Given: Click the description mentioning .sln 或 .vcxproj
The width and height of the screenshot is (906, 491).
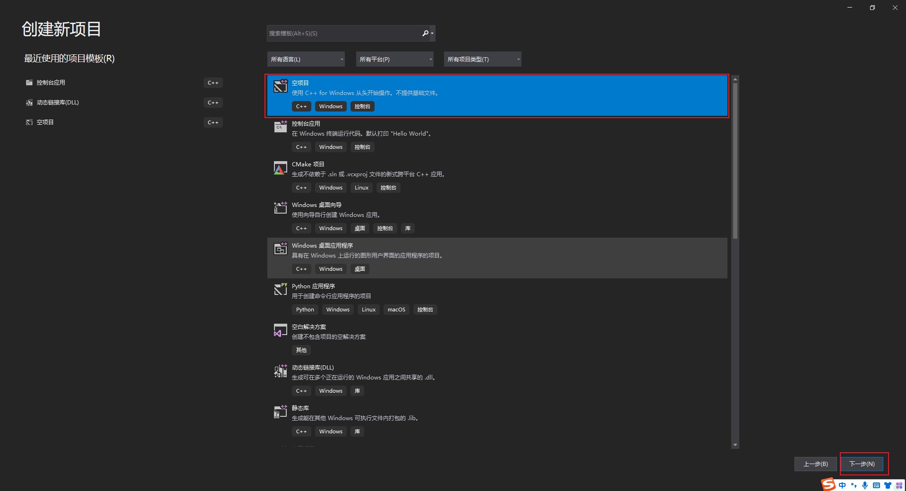Looking at the screenshot, I should tap(368, 174).
